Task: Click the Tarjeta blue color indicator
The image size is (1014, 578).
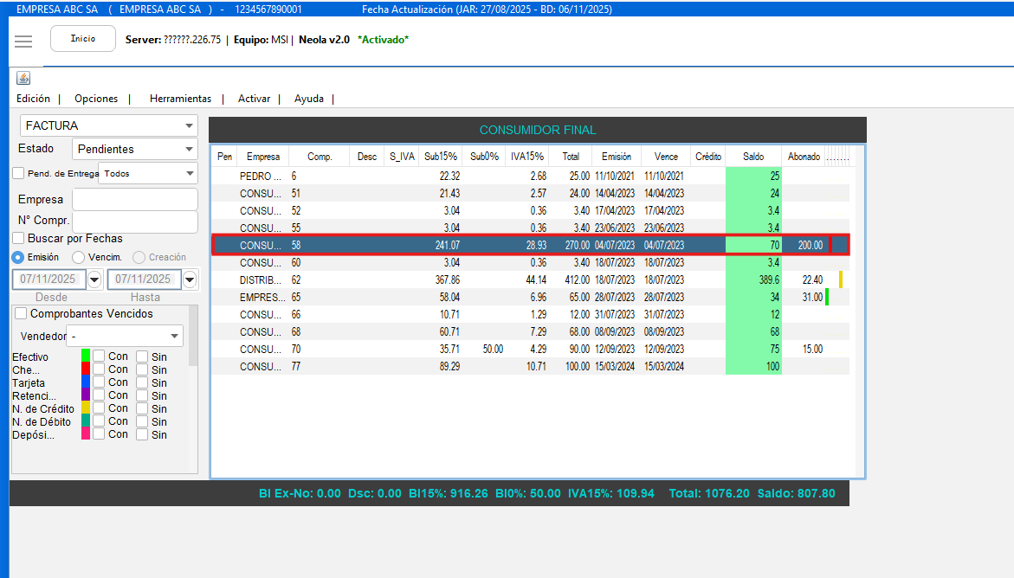Action: click(x=86, y=382)
